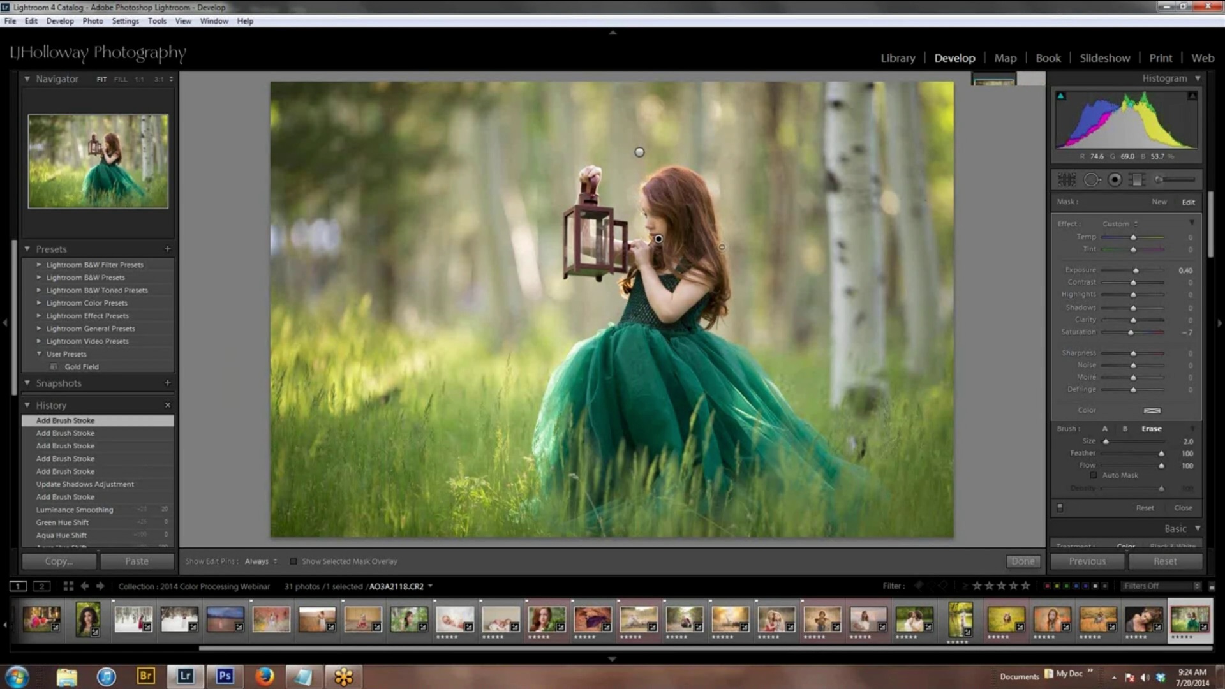Image resolution: width=1225 pixels, height=689 pixels.
Task: Click New next to the Mask label
Action: tap(1159, 202)
